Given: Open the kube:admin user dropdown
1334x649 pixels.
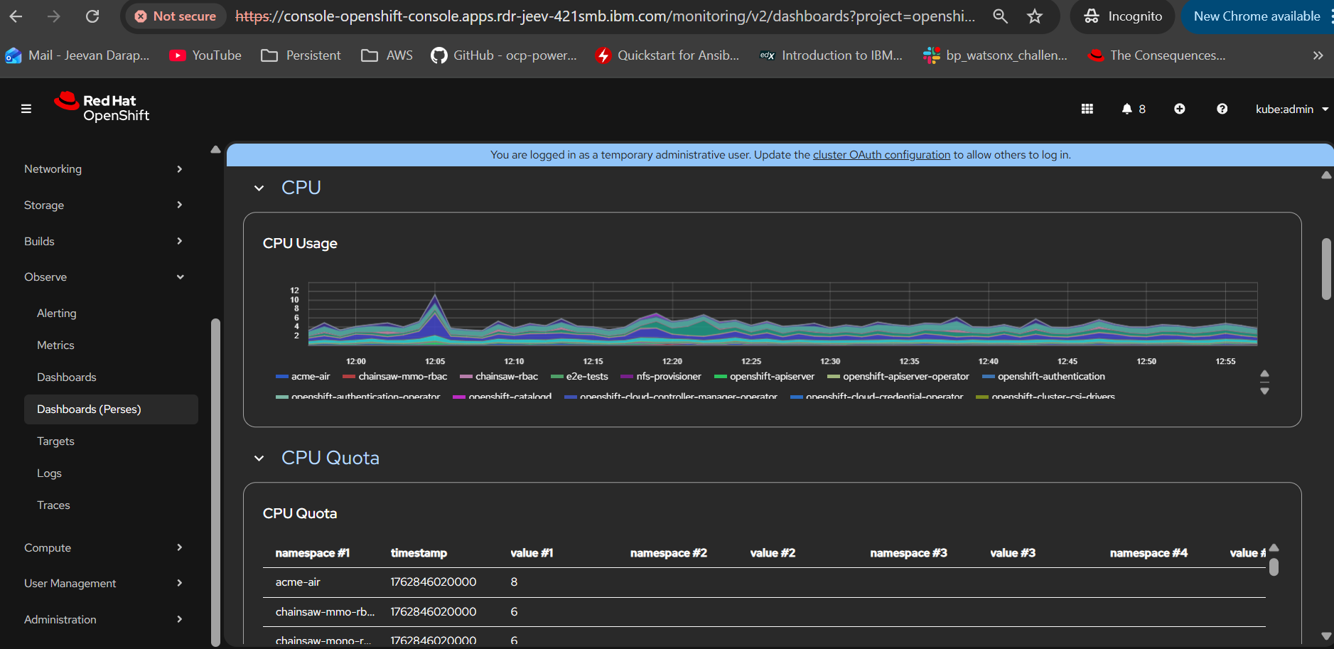Looking at the screenshot, I should pos(1291,109).
